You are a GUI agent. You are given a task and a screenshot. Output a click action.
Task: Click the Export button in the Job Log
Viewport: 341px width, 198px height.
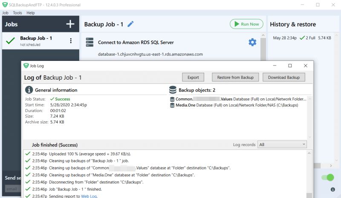pos(193,77)
